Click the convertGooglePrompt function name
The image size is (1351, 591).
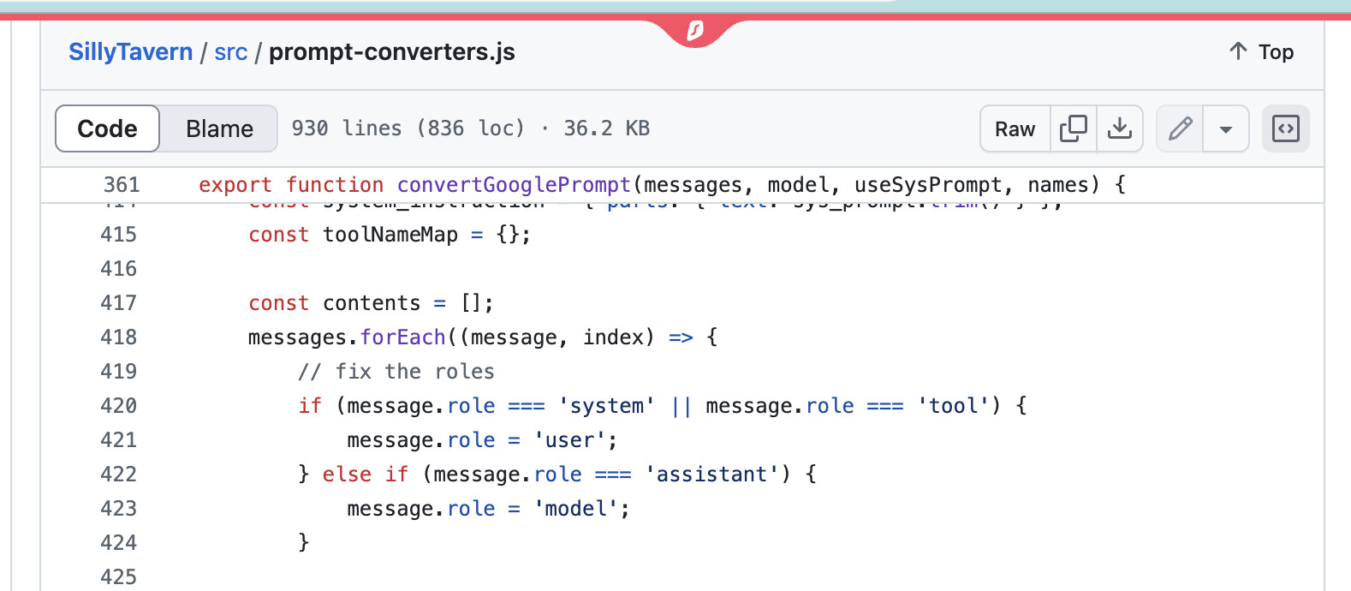tap(514, 185)
